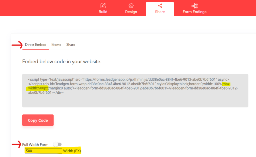Screen dimensions: 256x157
Task: Open the Share sub-tab under embed options
Action: click(x=71, y=45)
